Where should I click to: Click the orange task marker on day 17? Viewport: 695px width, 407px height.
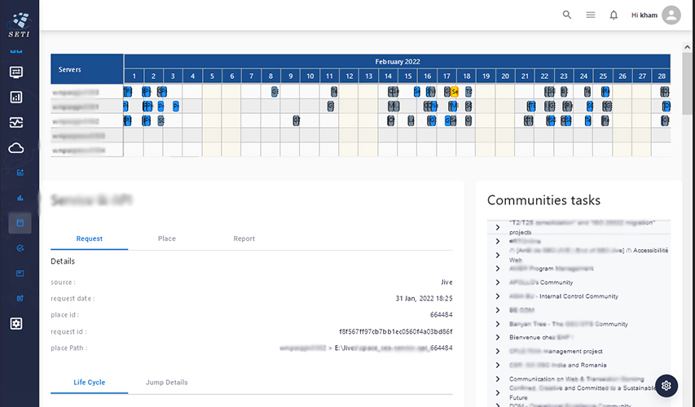point(455,91)
